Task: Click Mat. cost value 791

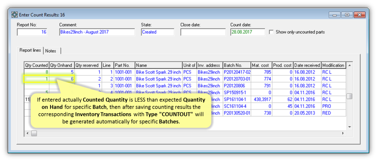Action: (261, 86)
